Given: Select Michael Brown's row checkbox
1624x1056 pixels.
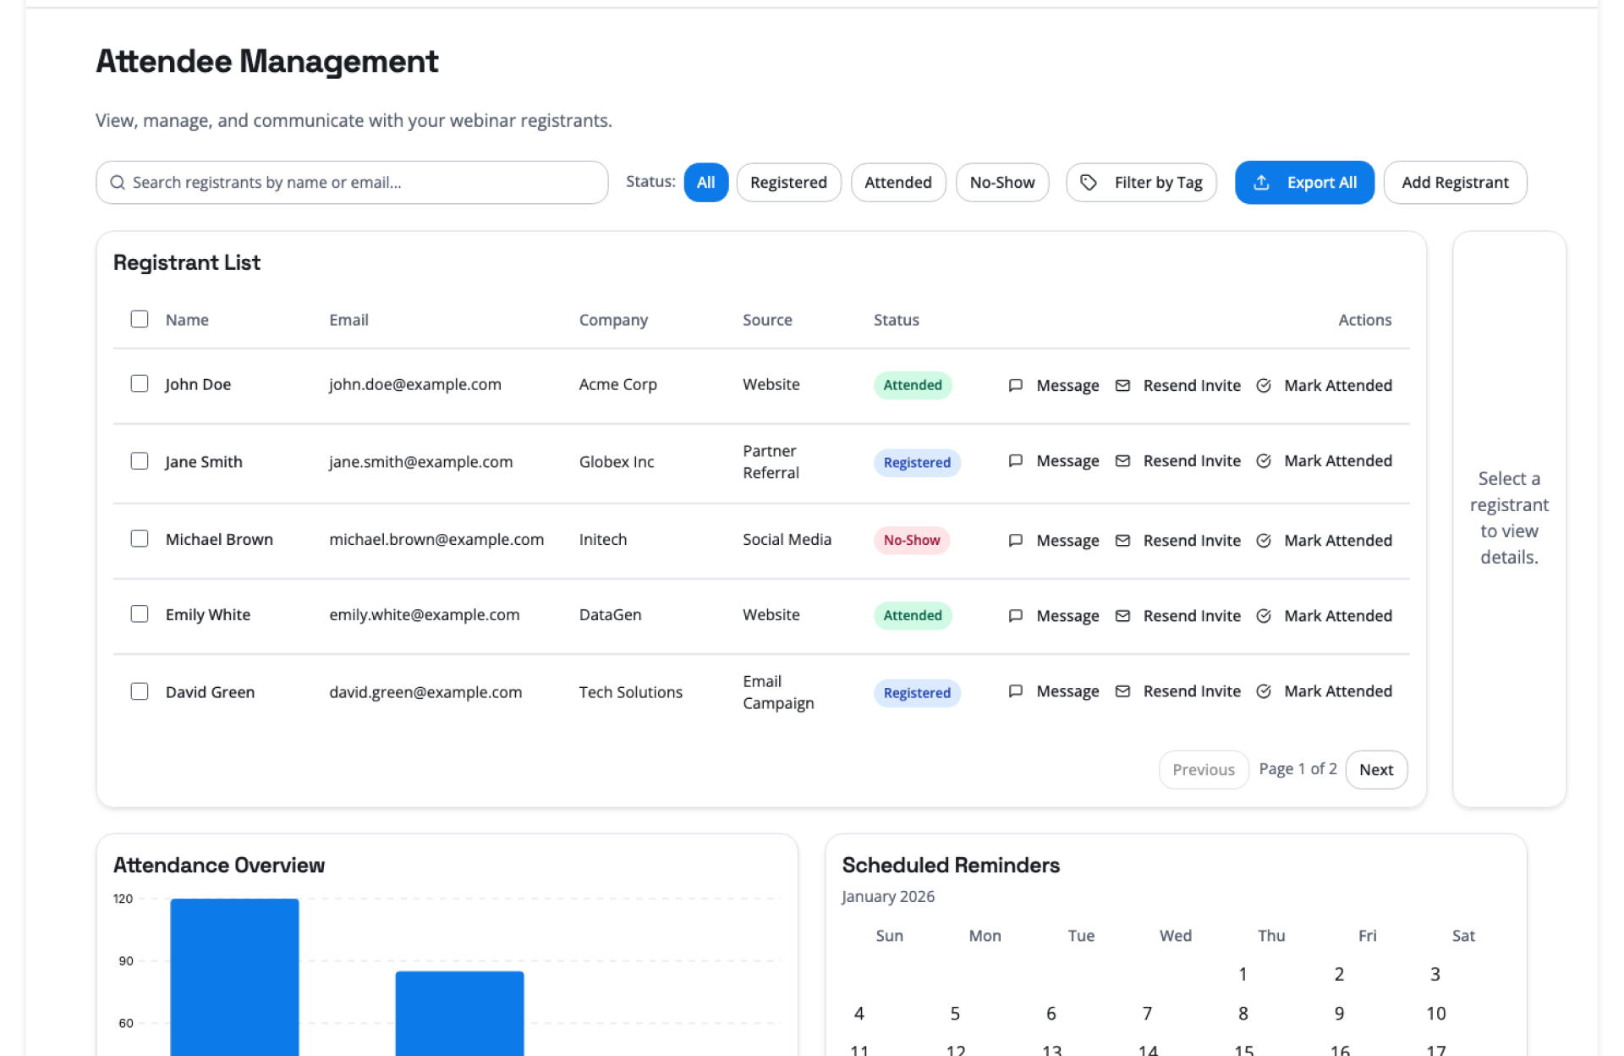Looking at the screenshot, I should click(x=140, y=539).
